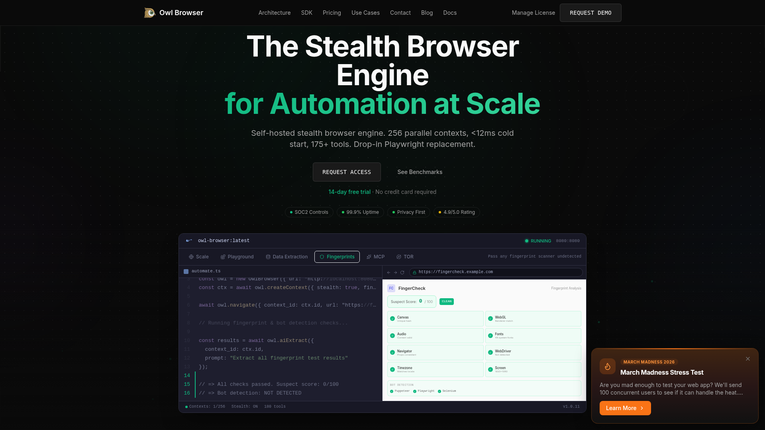Screen dimensions: 765x430
Task: Click the REQUEST DEMO button
Action: [590, 12]
